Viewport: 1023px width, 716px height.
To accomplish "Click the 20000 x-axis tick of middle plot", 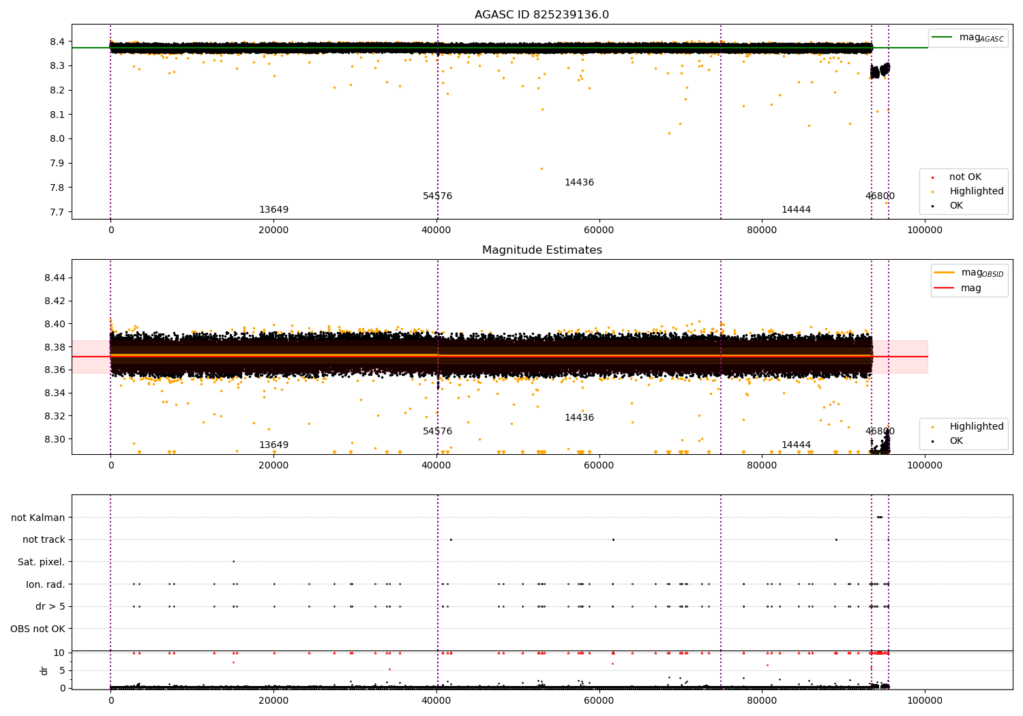I will [x=273, y=465].
